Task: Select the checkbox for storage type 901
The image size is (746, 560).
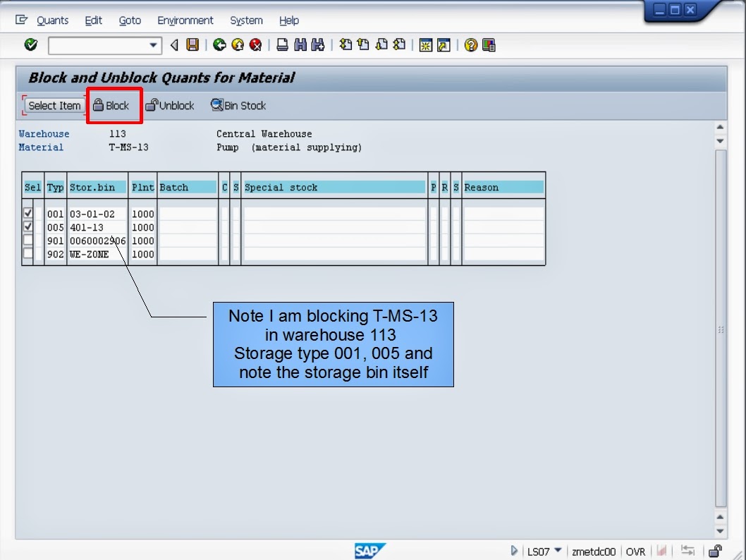Action: (x=28, y=241)
